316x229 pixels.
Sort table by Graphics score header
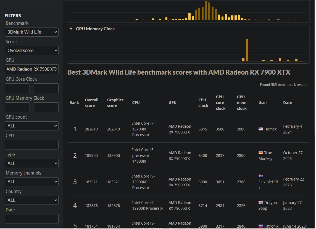click(115, 103)
